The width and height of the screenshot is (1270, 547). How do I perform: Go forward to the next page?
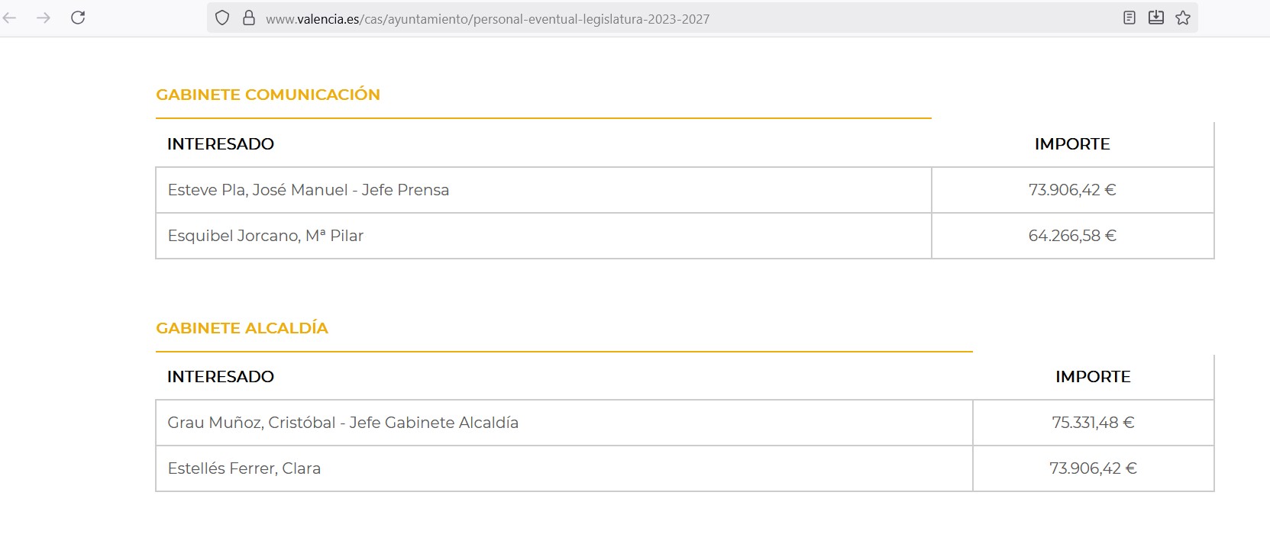click(x=44, y=18)
